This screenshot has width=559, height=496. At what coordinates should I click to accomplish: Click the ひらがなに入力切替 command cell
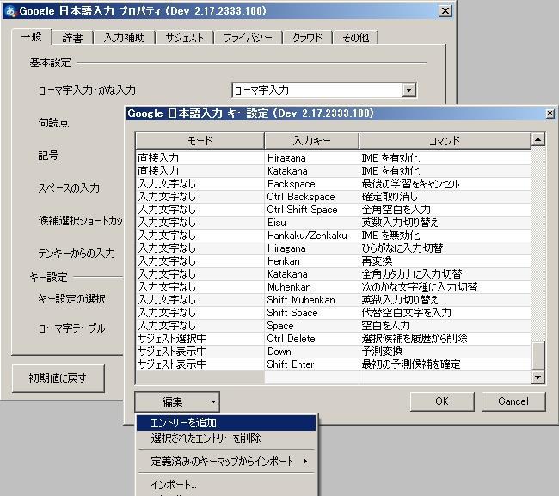click(445, 248)
